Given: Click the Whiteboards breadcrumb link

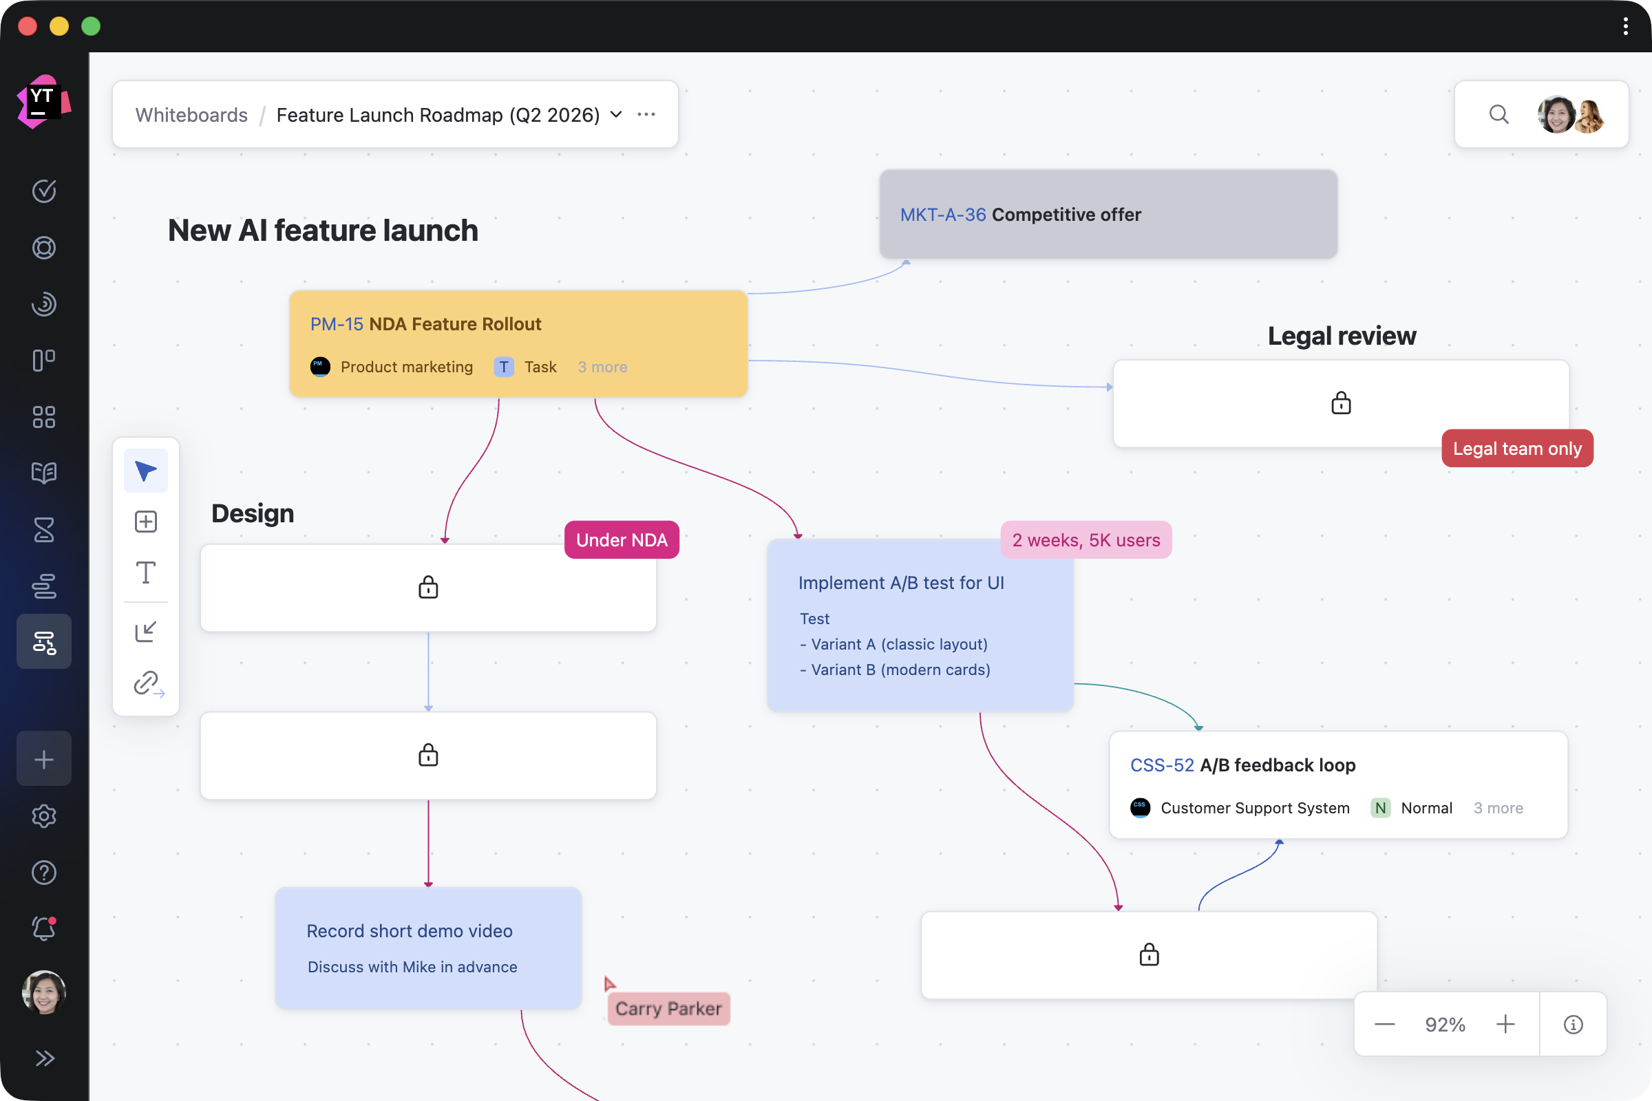Looking at the screenshot, I should tap(191, 114).
